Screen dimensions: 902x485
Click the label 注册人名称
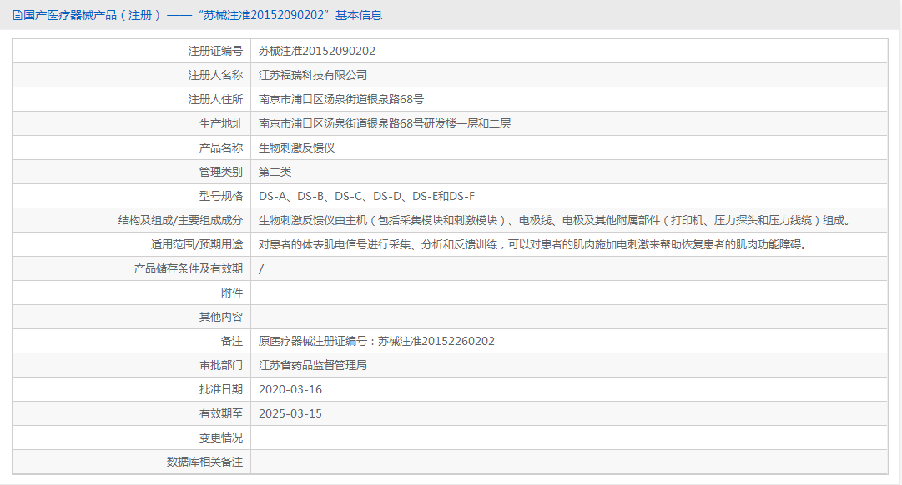[x=216, y=75]
